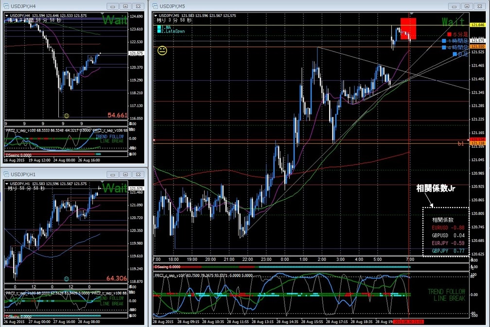Click the 相関係数 header inside the dotted box
Viewport: 490px width, 327px height.
click(x=442, y=220)
